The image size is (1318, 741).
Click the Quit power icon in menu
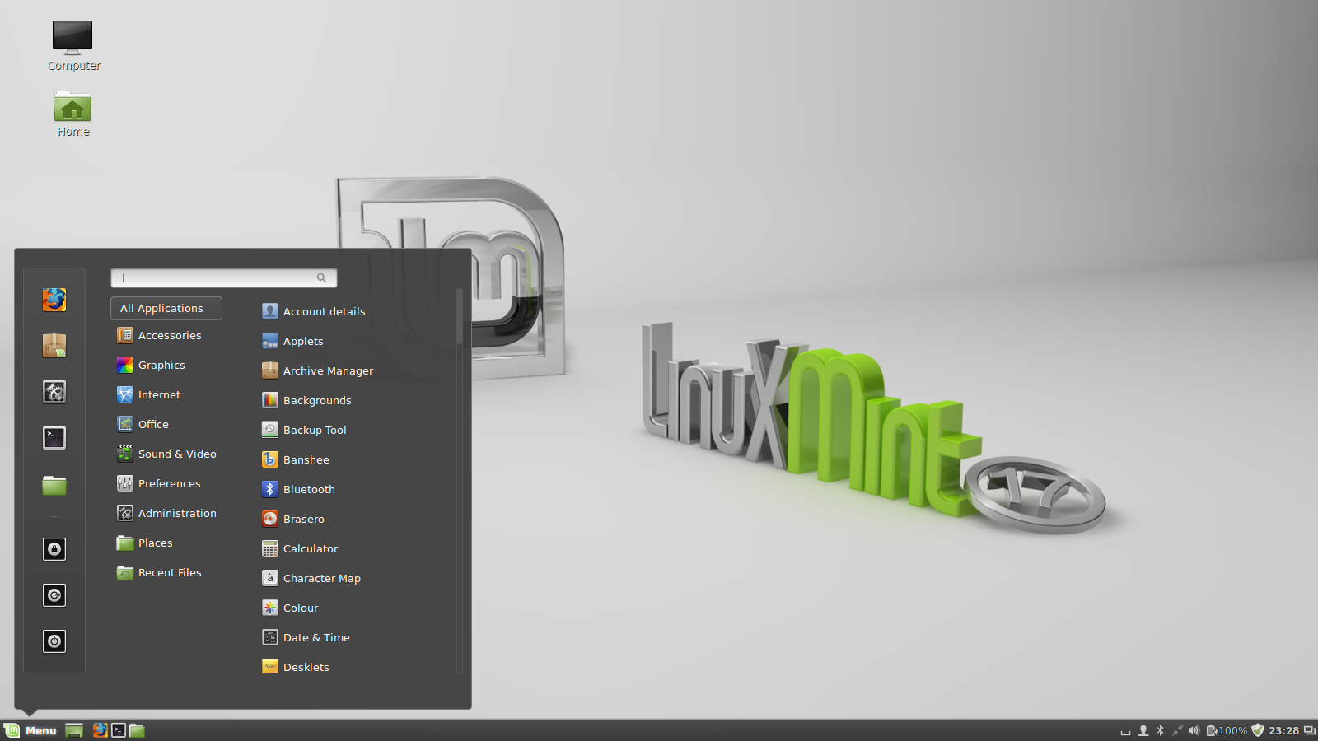pos(54,641)
